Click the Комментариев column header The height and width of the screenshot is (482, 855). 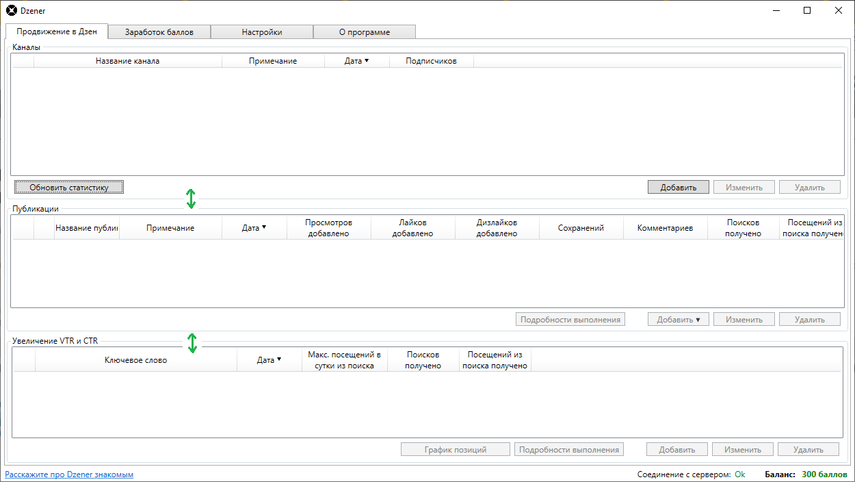pyautogui.click(x=666, y=228)
